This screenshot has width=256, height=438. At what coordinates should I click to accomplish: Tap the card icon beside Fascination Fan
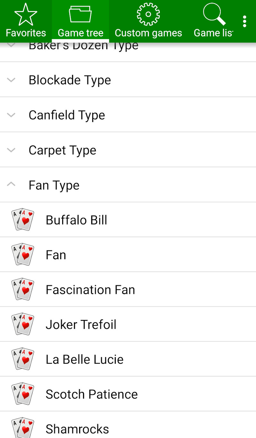pos(22,289)
